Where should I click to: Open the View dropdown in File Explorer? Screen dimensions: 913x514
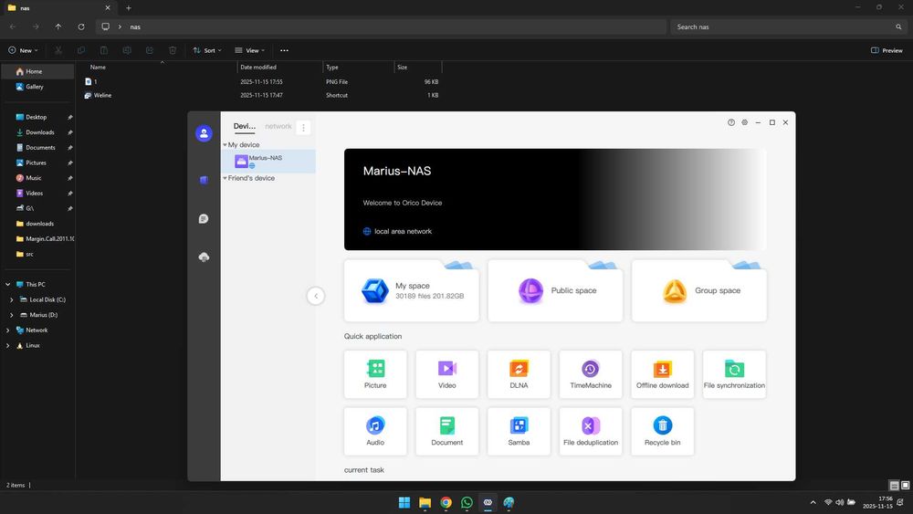click(248, 50)
